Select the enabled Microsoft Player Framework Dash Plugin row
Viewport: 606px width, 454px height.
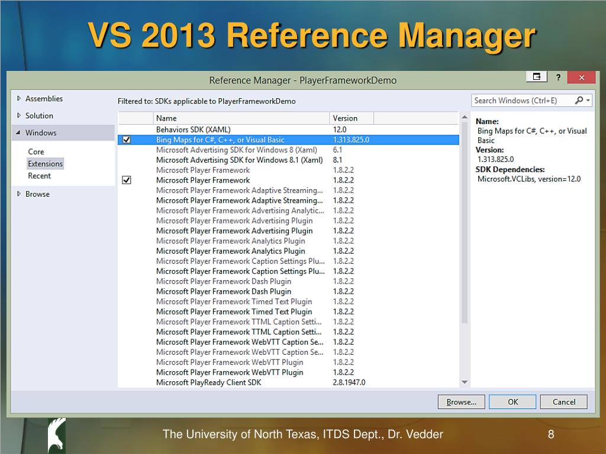click(288, 291)
